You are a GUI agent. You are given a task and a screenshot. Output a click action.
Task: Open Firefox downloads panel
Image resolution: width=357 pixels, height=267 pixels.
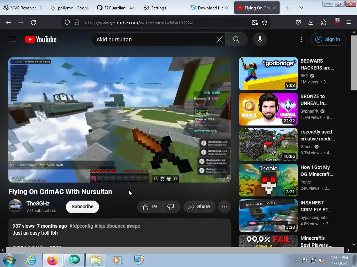[311, 23]
